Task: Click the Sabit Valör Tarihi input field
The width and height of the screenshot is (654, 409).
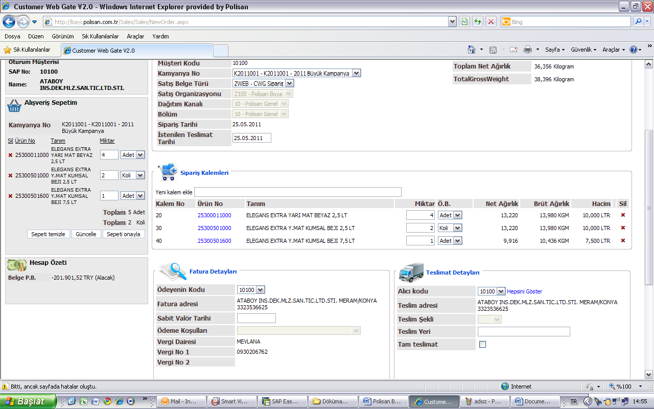Action: 256,319
